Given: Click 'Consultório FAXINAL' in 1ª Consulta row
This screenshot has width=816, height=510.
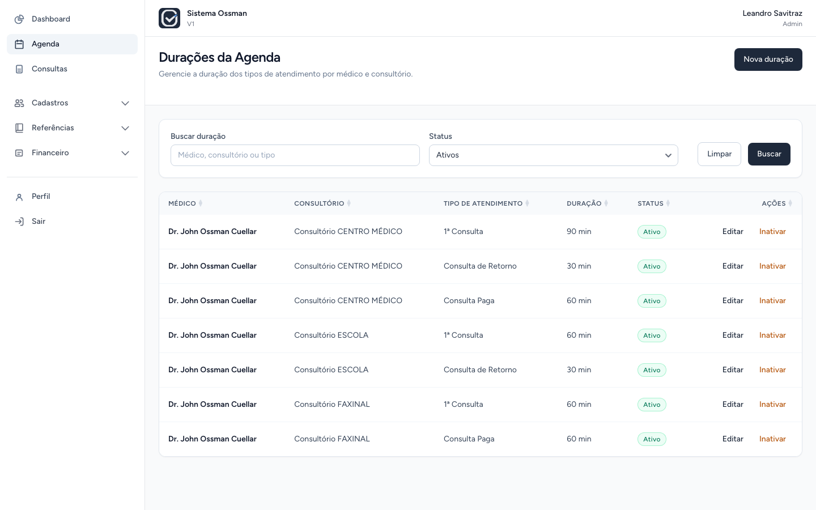Looking at the screenshot, I should pyautogui.click(x=332, y=405).
